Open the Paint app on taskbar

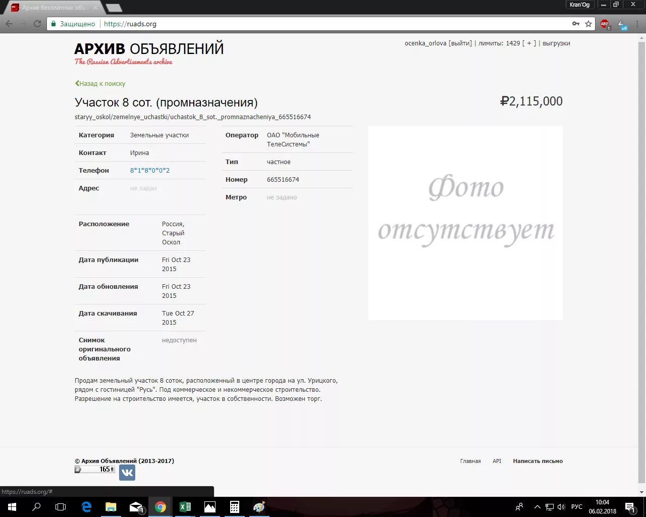[259, 507]
